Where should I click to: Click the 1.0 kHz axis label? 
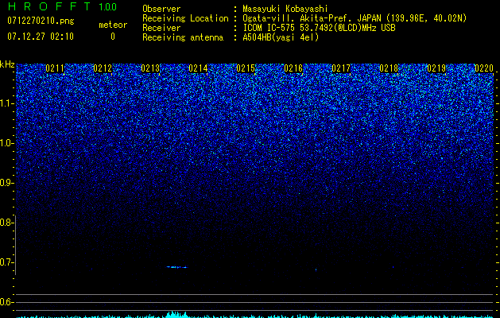click(6, 143)
